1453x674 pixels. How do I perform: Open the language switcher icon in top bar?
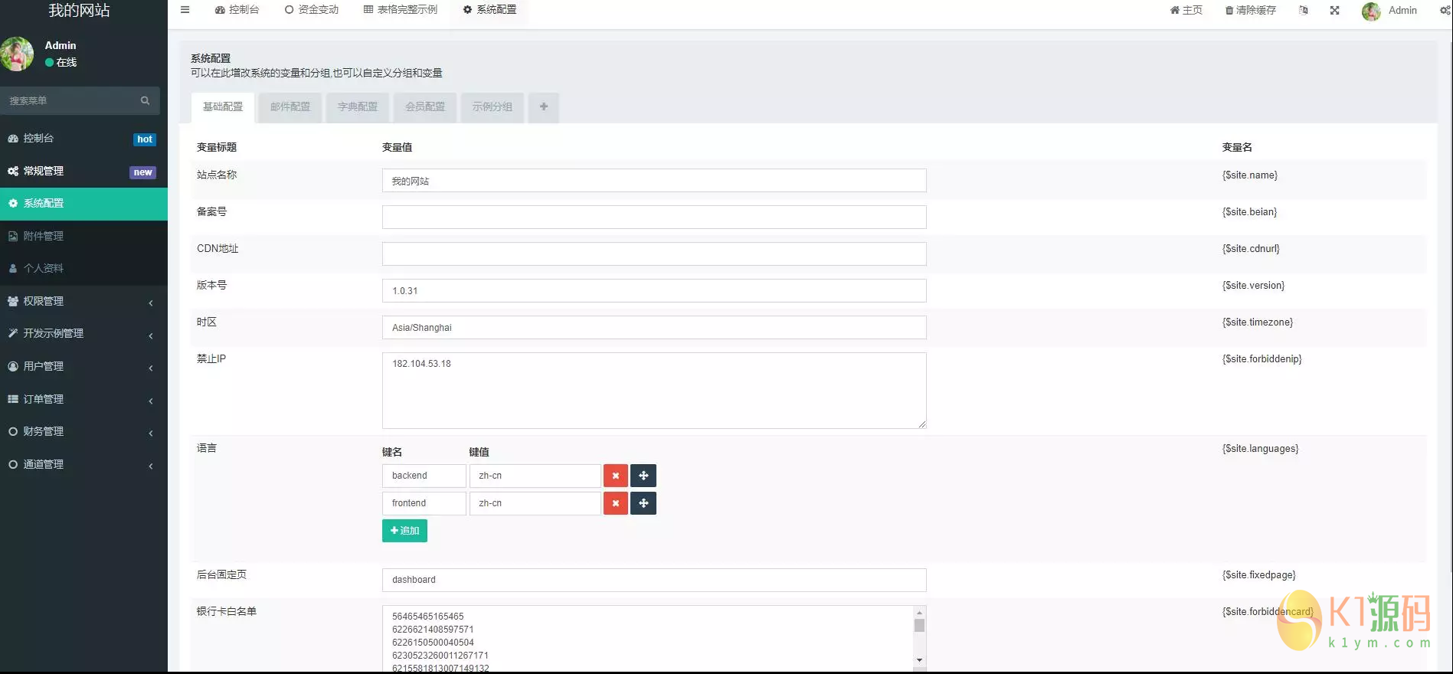(x=1304, y=10)
